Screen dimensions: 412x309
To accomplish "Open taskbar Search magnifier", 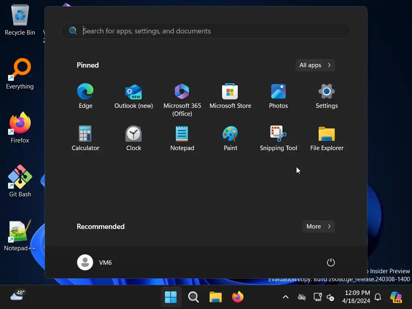I will (194, 297).
